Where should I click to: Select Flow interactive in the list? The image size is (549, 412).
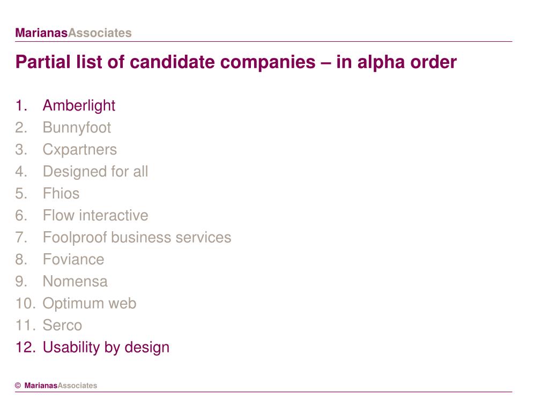(x=95, y=215)
